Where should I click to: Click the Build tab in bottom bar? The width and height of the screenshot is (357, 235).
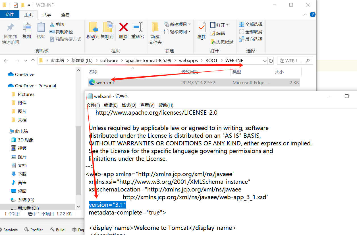point(57,230)
